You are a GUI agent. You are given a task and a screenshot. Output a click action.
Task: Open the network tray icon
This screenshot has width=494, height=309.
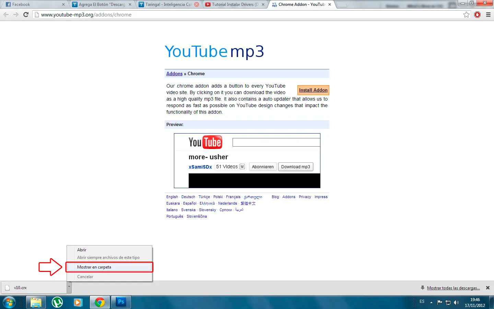tap(448, 302)
